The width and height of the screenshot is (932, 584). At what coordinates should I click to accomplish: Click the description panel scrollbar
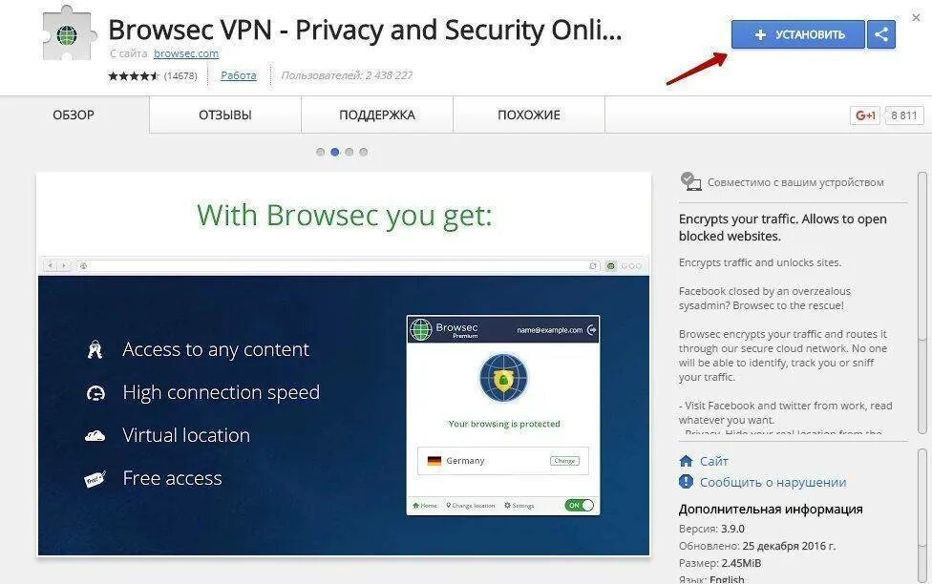click(x=922, y=303)
